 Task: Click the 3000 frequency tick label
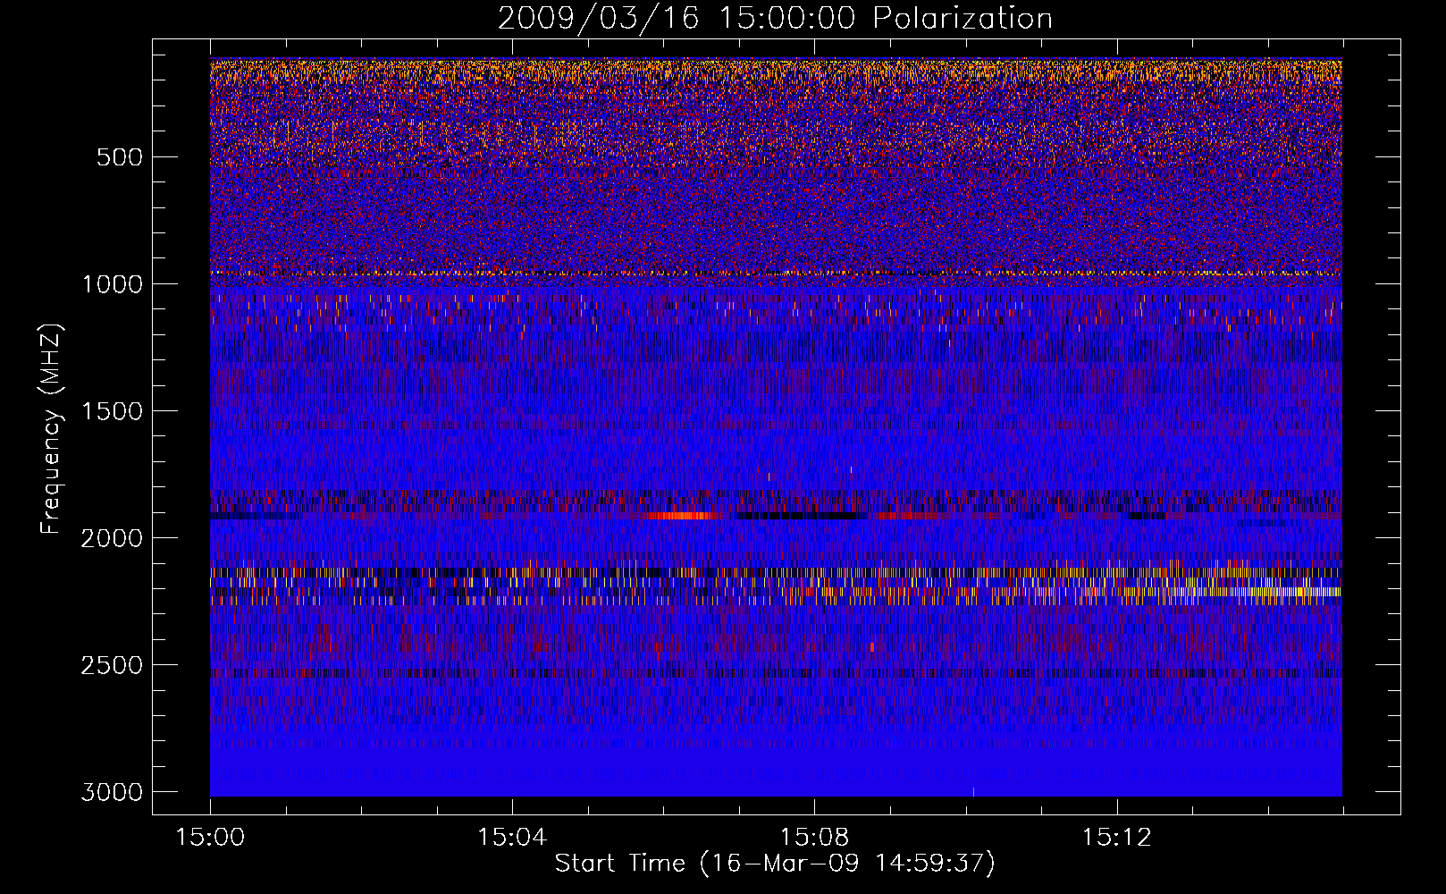coord(112,792)
